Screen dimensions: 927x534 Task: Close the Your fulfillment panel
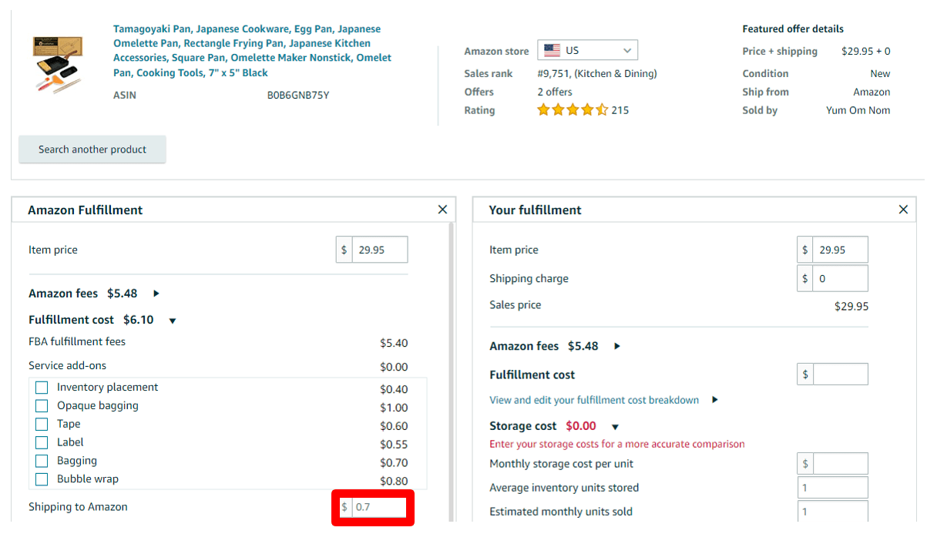[903, 210]
